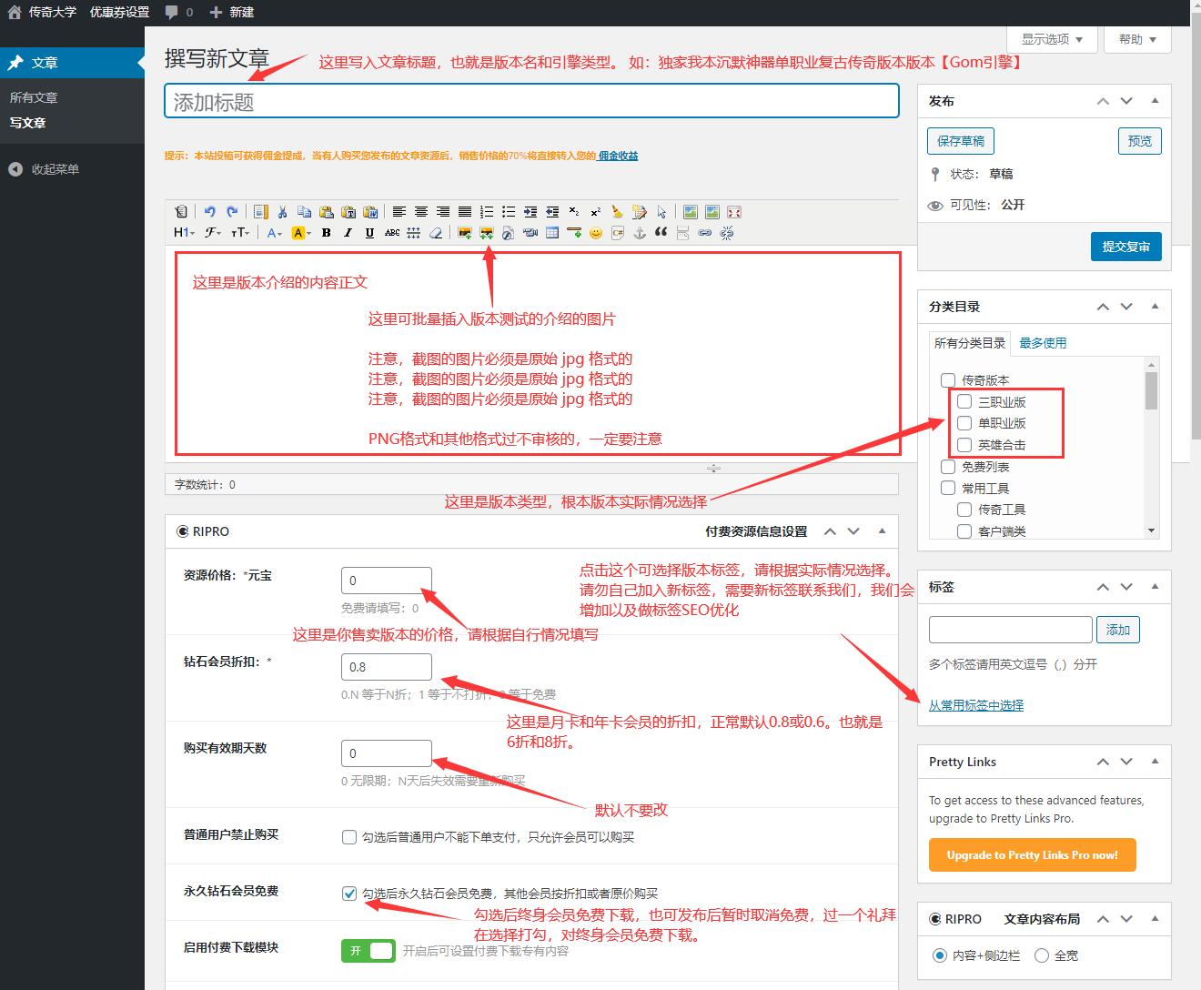Open the emoticon smiley picker
1201x990 pixels.
[x=596, y=233]
